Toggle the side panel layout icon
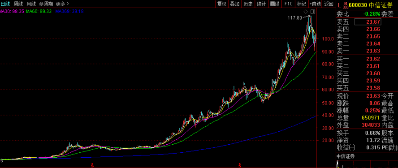The height and width of the screenshot is (168, 398). click(313, 12)
